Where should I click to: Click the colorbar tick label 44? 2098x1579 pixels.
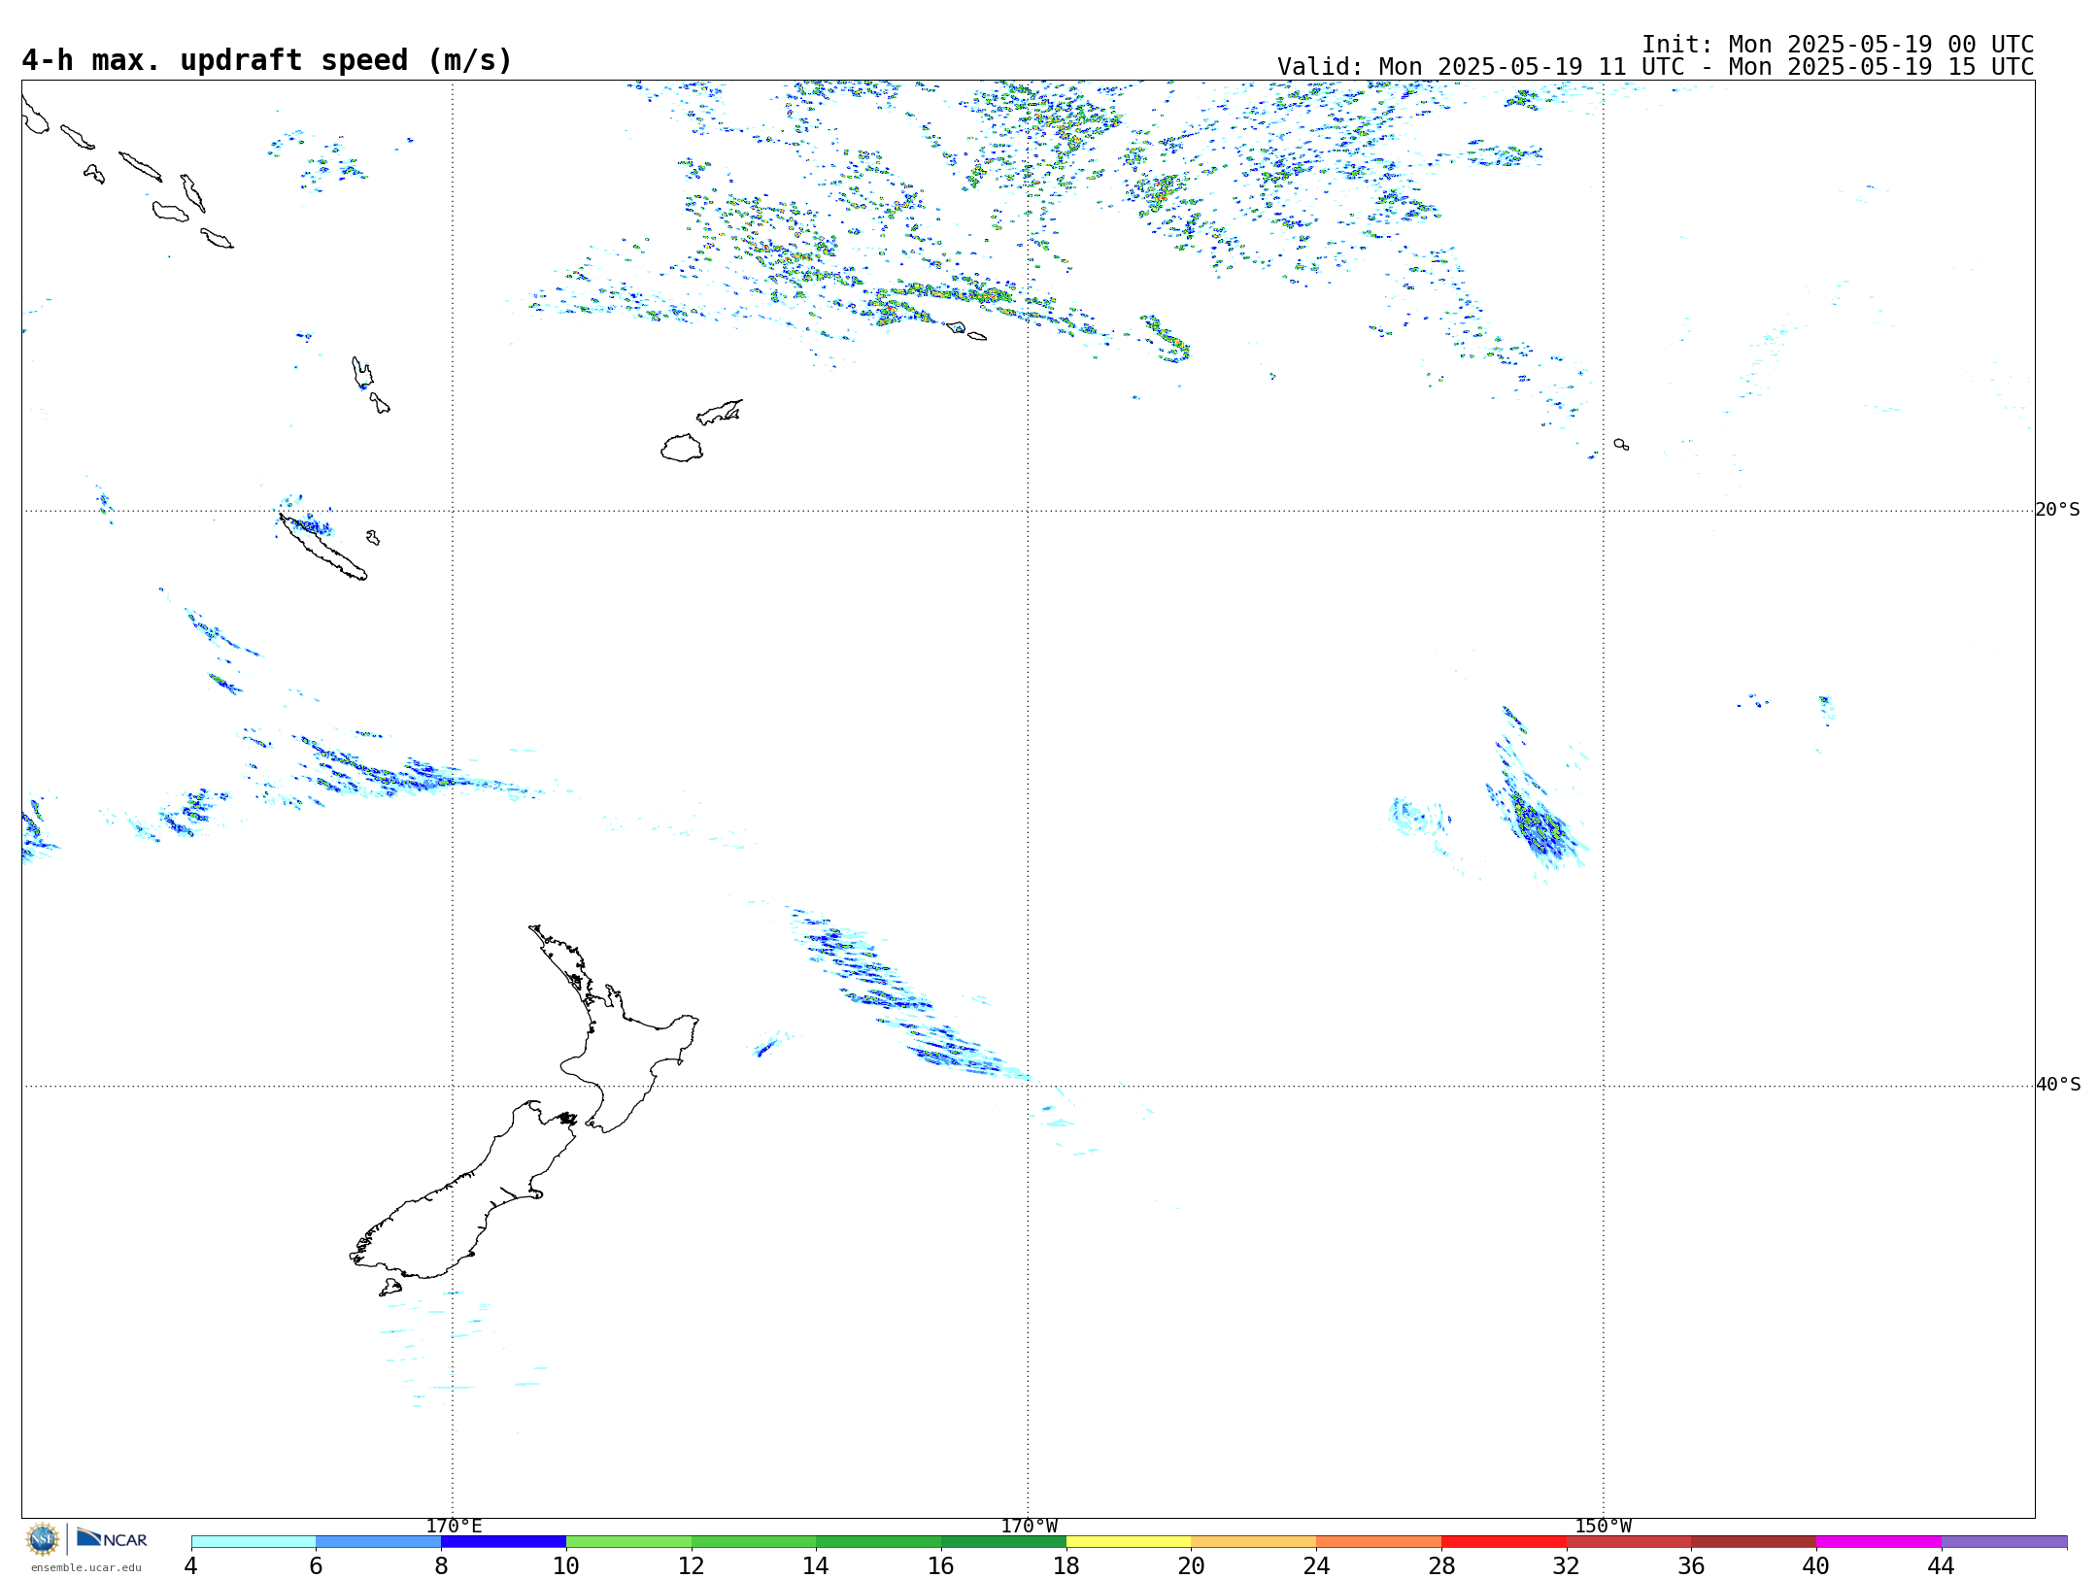(x=1942, y=1565)
